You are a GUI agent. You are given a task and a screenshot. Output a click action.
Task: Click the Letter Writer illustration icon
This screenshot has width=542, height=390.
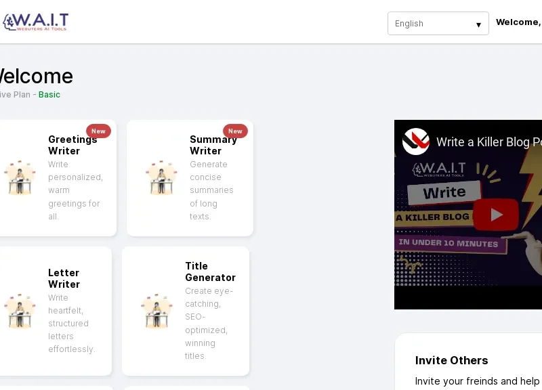20,311
